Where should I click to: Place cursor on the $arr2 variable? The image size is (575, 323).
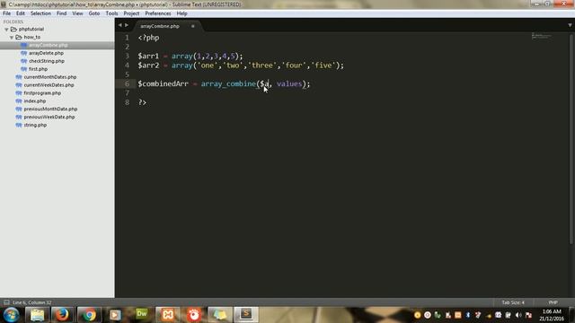[148, 65]
